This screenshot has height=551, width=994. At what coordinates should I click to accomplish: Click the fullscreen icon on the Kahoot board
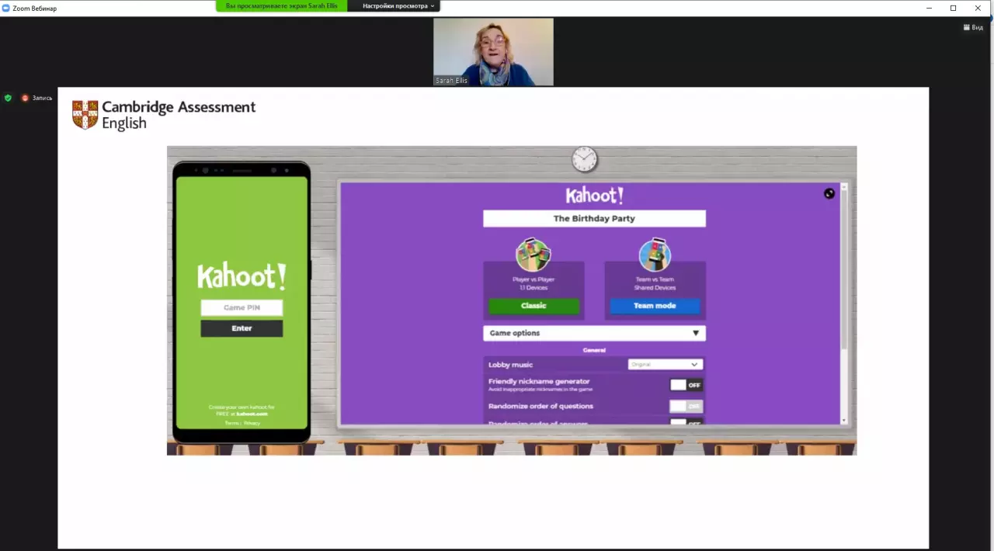(829, 193)
